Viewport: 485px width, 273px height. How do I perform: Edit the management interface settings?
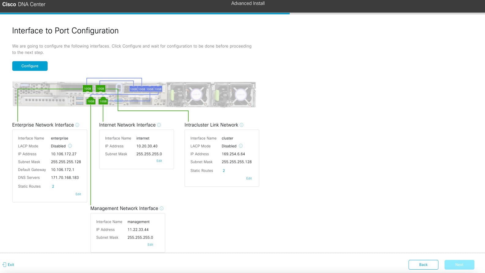(150, 245)
